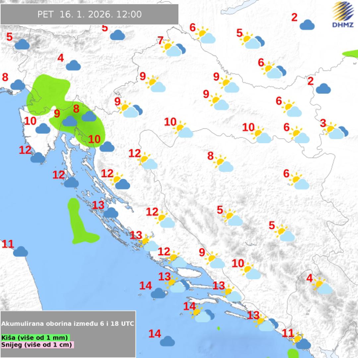Click the red temperature number 7
Image resolution: width=358 pixels, height=358 pixels.
160,41
